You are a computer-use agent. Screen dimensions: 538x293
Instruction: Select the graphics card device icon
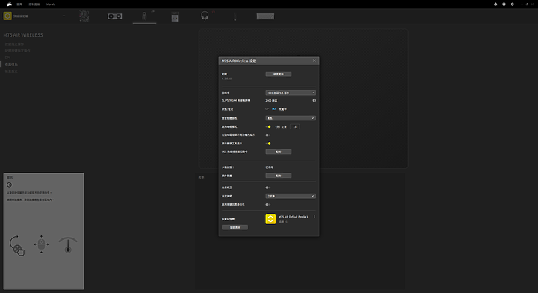tap(114, 16)
